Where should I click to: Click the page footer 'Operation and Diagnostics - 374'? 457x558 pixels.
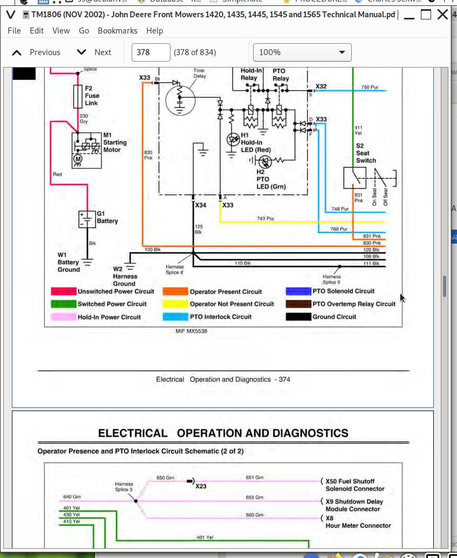tap(240, 379)
